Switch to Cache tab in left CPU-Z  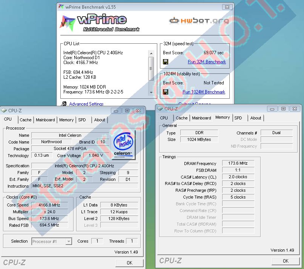(26, 120)
